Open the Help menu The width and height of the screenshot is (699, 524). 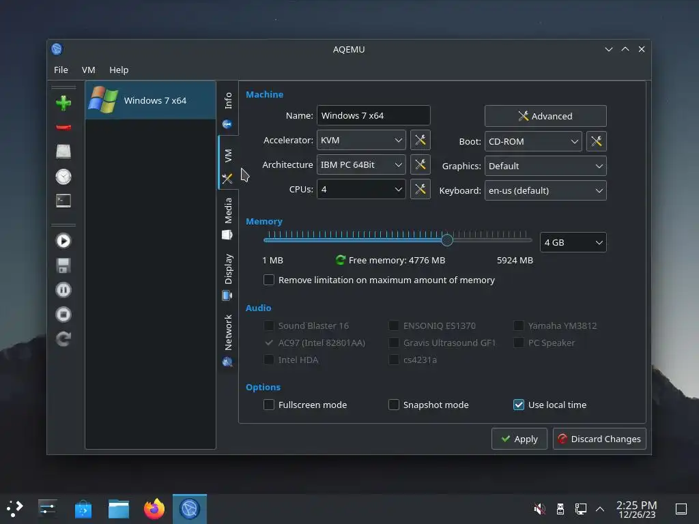pos(119,70)
